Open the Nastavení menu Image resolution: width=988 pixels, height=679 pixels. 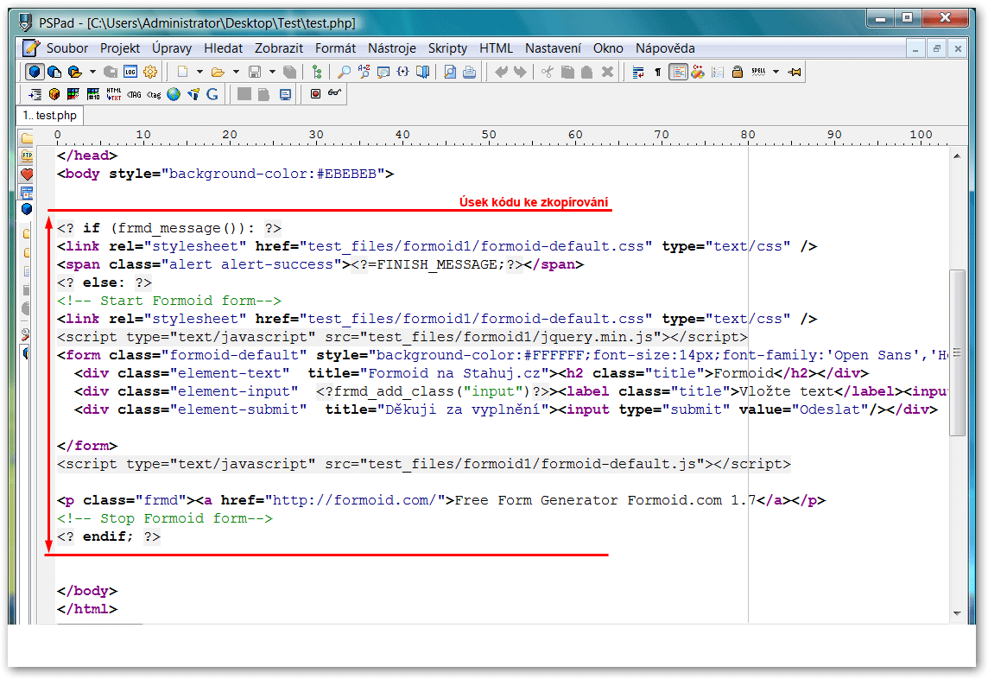click(x=553, y=48)
